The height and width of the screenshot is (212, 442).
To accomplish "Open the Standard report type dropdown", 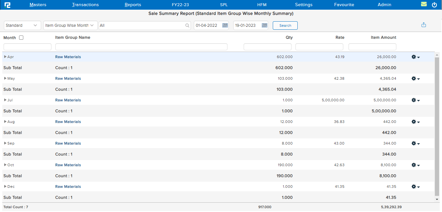I will tap(22, 25).
